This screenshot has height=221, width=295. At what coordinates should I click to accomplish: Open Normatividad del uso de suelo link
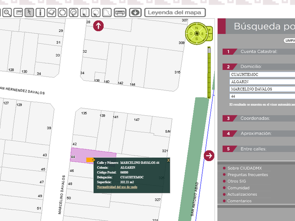point(117,187)
